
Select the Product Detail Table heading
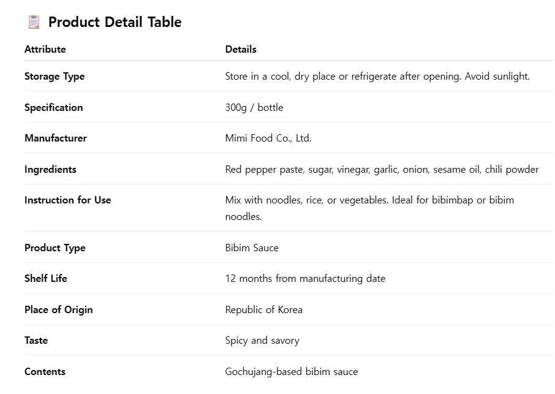115,22
